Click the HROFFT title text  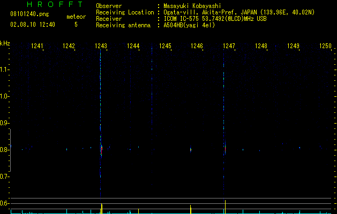point(55,4)
